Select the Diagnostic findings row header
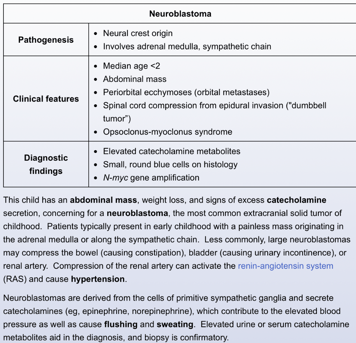356x343 pixels. pyautogui.click(x=46, y=164)
